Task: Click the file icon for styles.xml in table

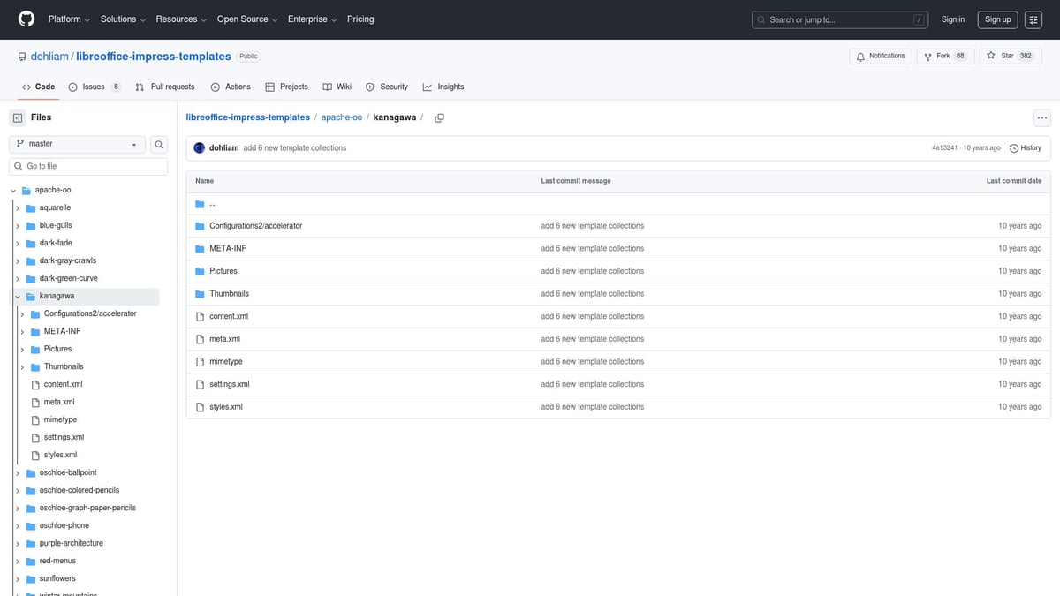Action: coord(200,407)
